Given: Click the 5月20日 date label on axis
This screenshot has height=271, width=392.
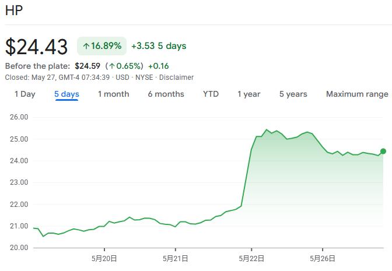Looking at the screenshot, I should pyautogui.click(x=104, y=259).
